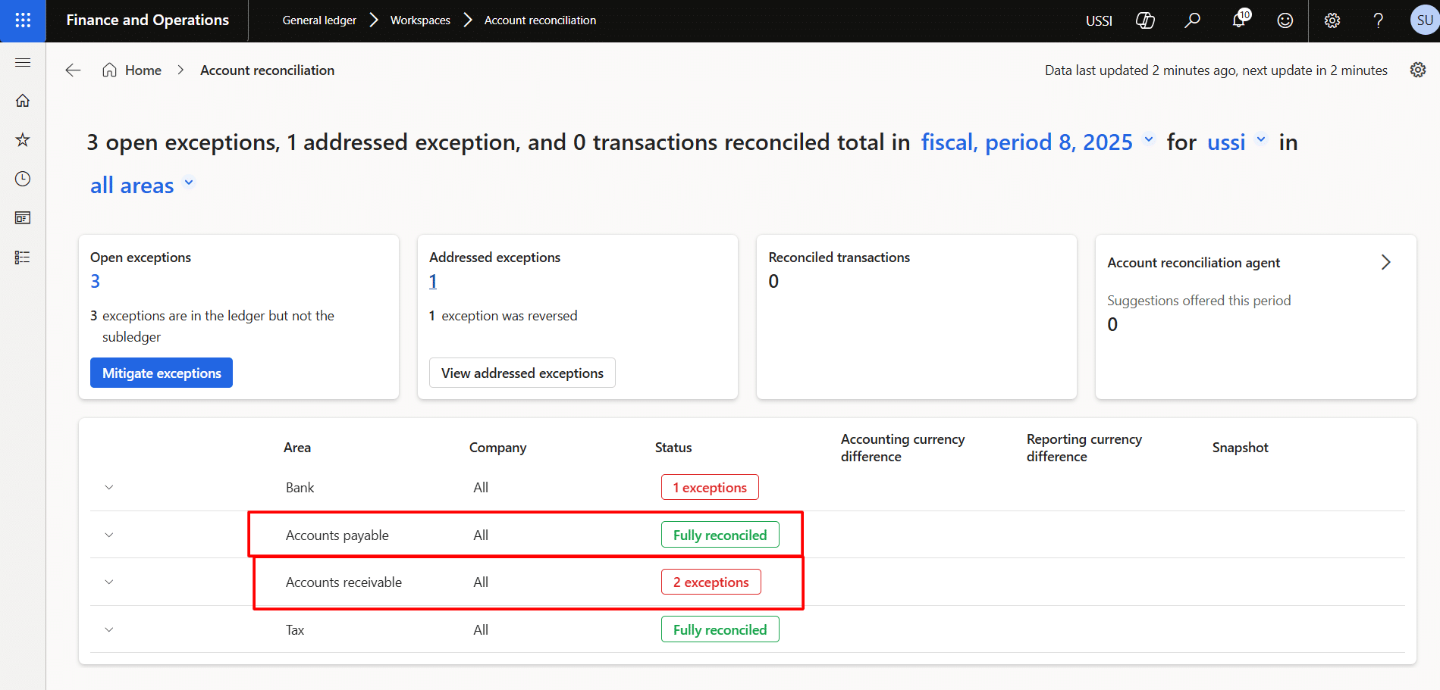Open Modules list icon in sidebar
The image size is (1440, 690).
pos(23,258)
